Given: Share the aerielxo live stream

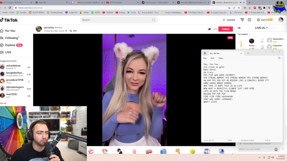Looking at the screenshot, I should pos(209,29).
